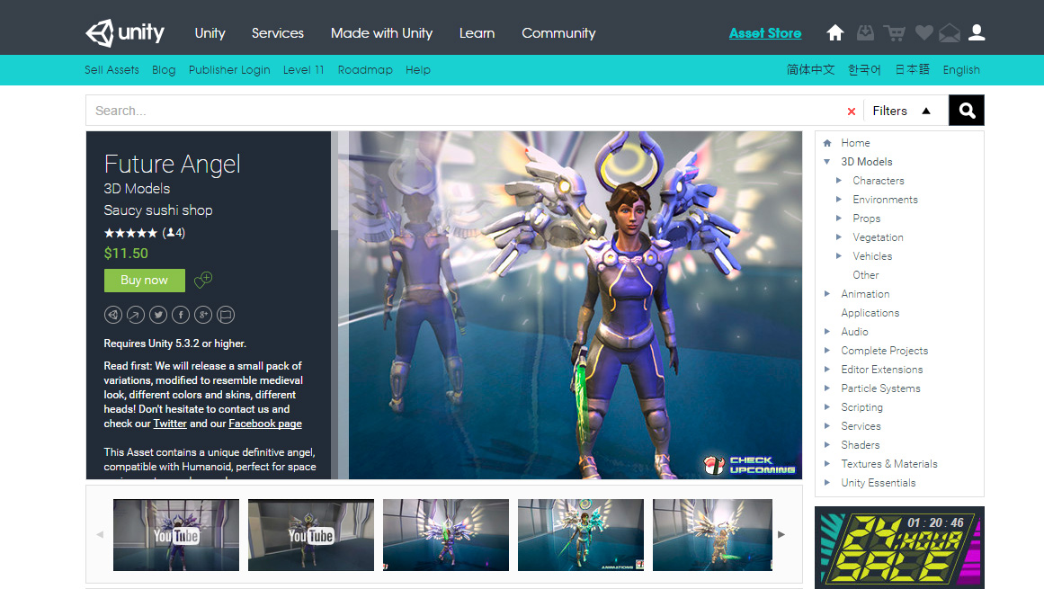Expand the Scripting category arrow

(827, 406)
